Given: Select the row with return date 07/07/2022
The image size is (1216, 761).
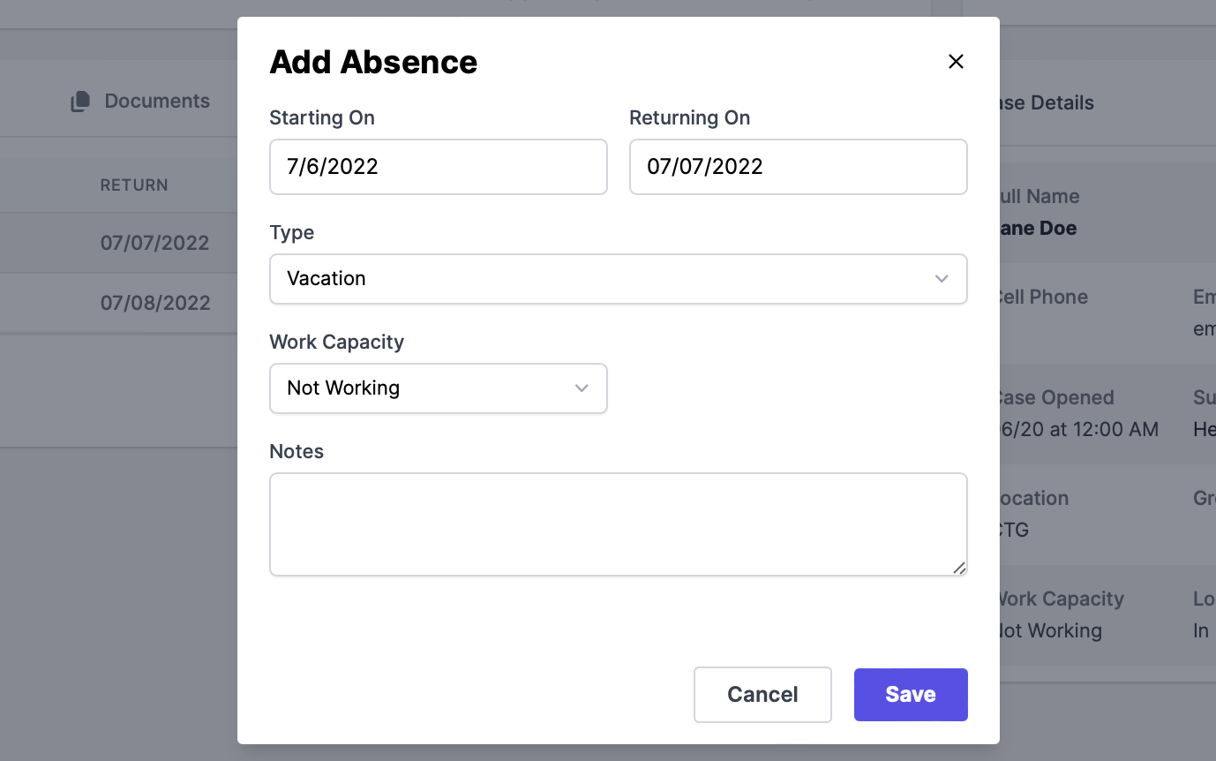Looking at the screenshot, I should pyautogui.click(x=119, y=243).
